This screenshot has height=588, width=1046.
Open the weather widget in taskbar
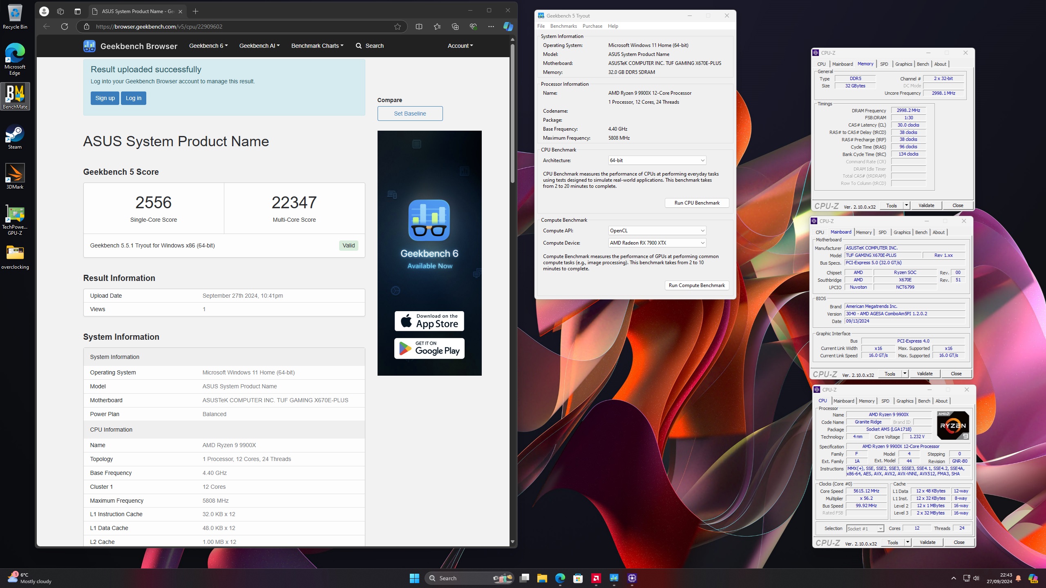point(29,578)
